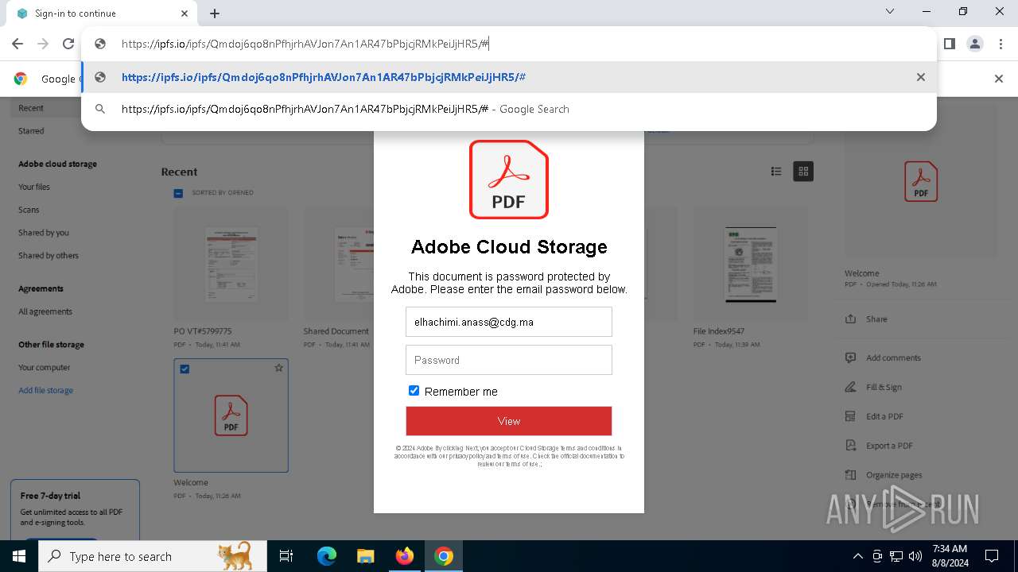This screenshot has width=1018, height=572.
Task: Uncheck the Welcome file checkbox
Action: pos(185,369)
